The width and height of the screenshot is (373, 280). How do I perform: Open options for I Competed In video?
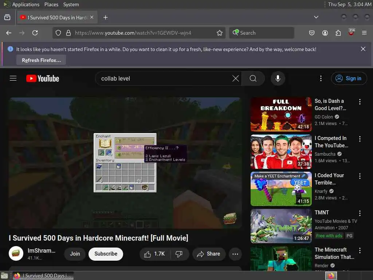(360, 139)
